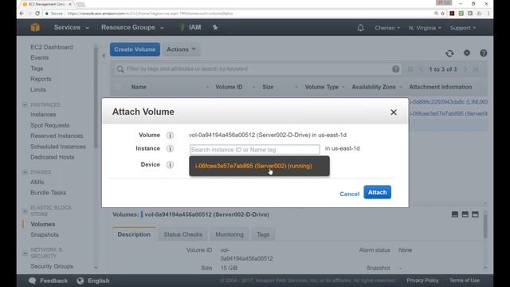This screenshot has width=510, height=287.
Task: Collapse the INSTANCES sidebar section
Action: pos(25,104)
